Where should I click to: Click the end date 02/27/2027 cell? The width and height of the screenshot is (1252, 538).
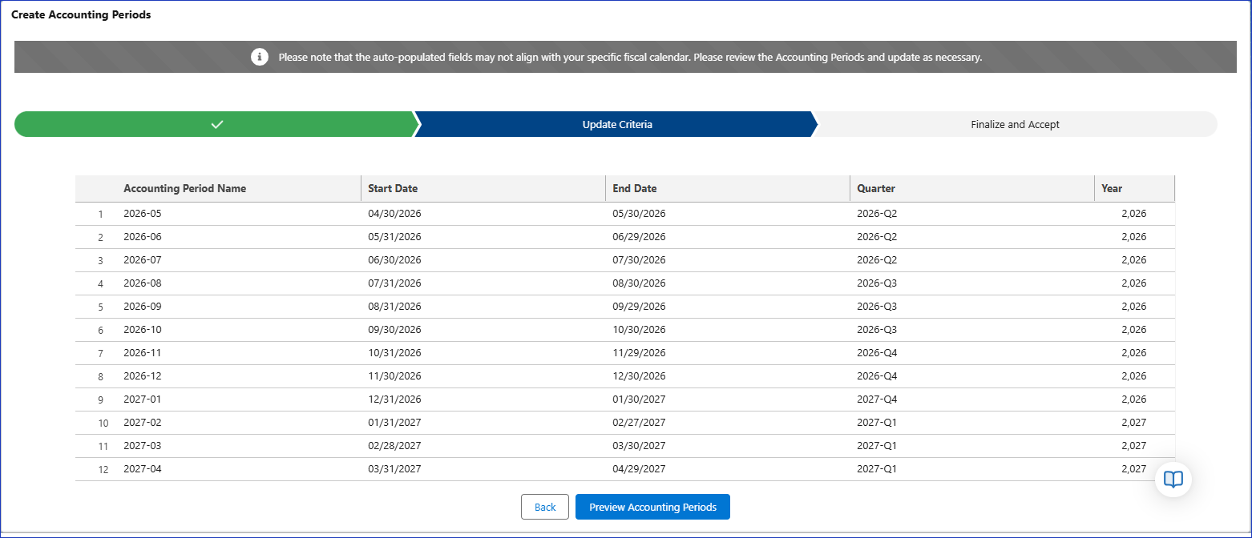pos(639,423)
